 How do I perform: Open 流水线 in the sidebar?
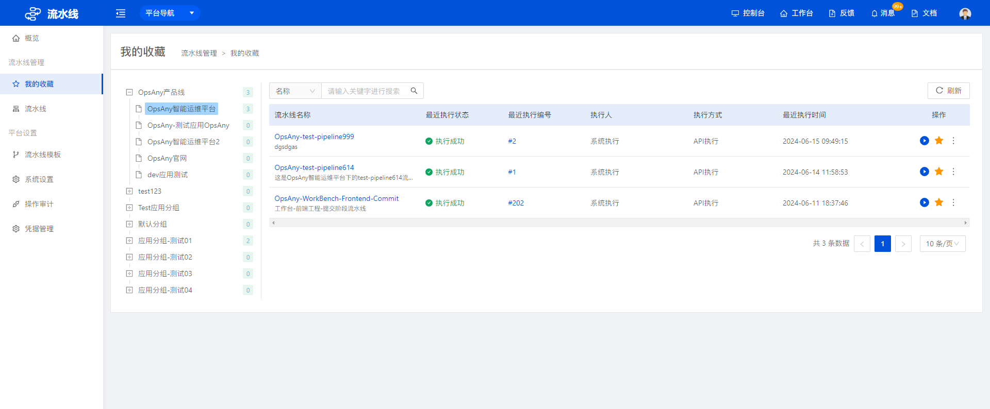click(52, 109)
